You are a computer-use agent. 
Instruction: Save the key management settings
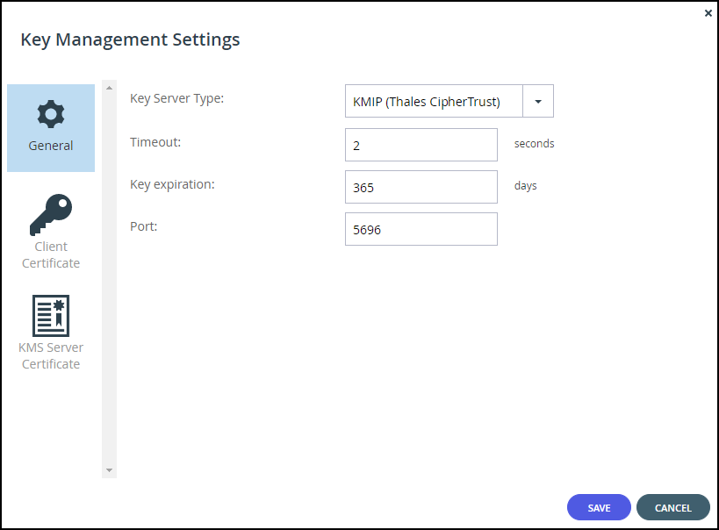click(599, 507)
